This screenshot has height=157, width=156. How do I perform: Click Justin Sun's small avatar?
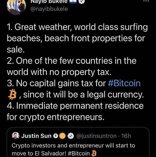pos(16,136)
